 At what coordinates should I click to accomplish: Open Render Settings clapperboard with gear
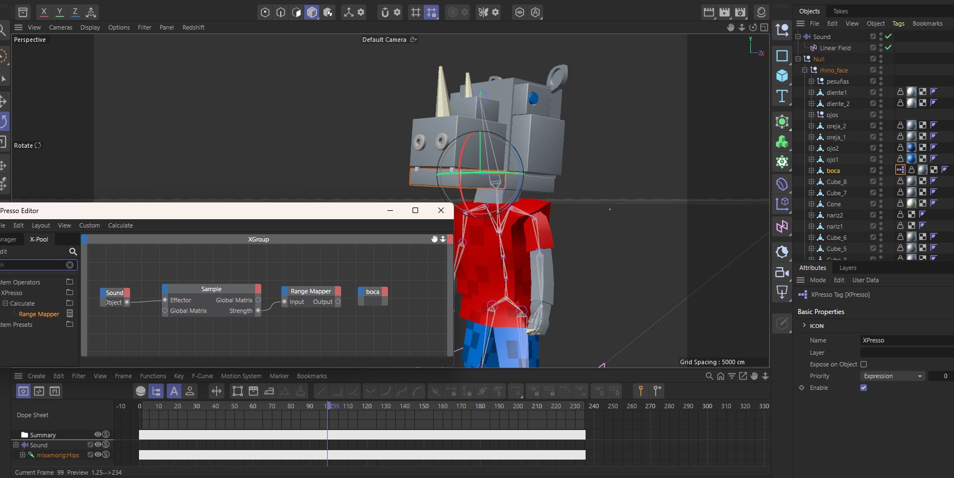[x=740, y=12]
